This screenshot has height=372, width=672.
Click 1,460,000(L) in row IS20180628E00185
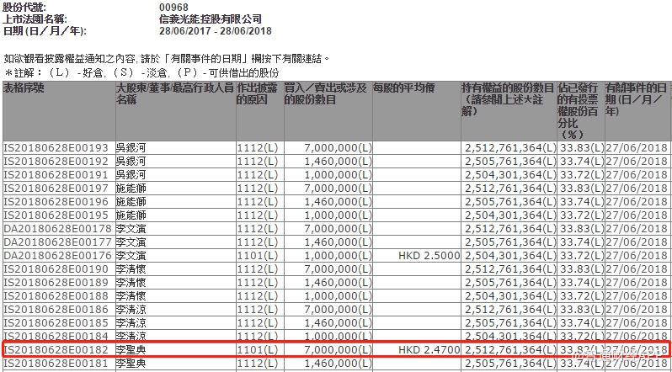pyautogui.click(x=339, y=322)
